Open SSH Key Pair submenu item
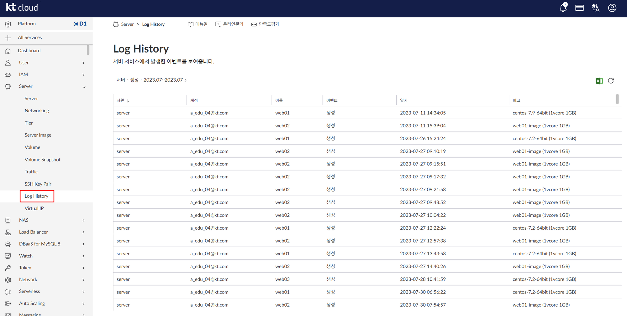 pos(38,184)
